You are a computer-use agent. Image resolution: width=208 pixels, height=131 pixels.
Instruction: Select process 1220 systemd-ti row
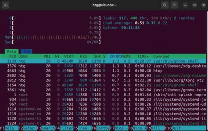(103, 119)
